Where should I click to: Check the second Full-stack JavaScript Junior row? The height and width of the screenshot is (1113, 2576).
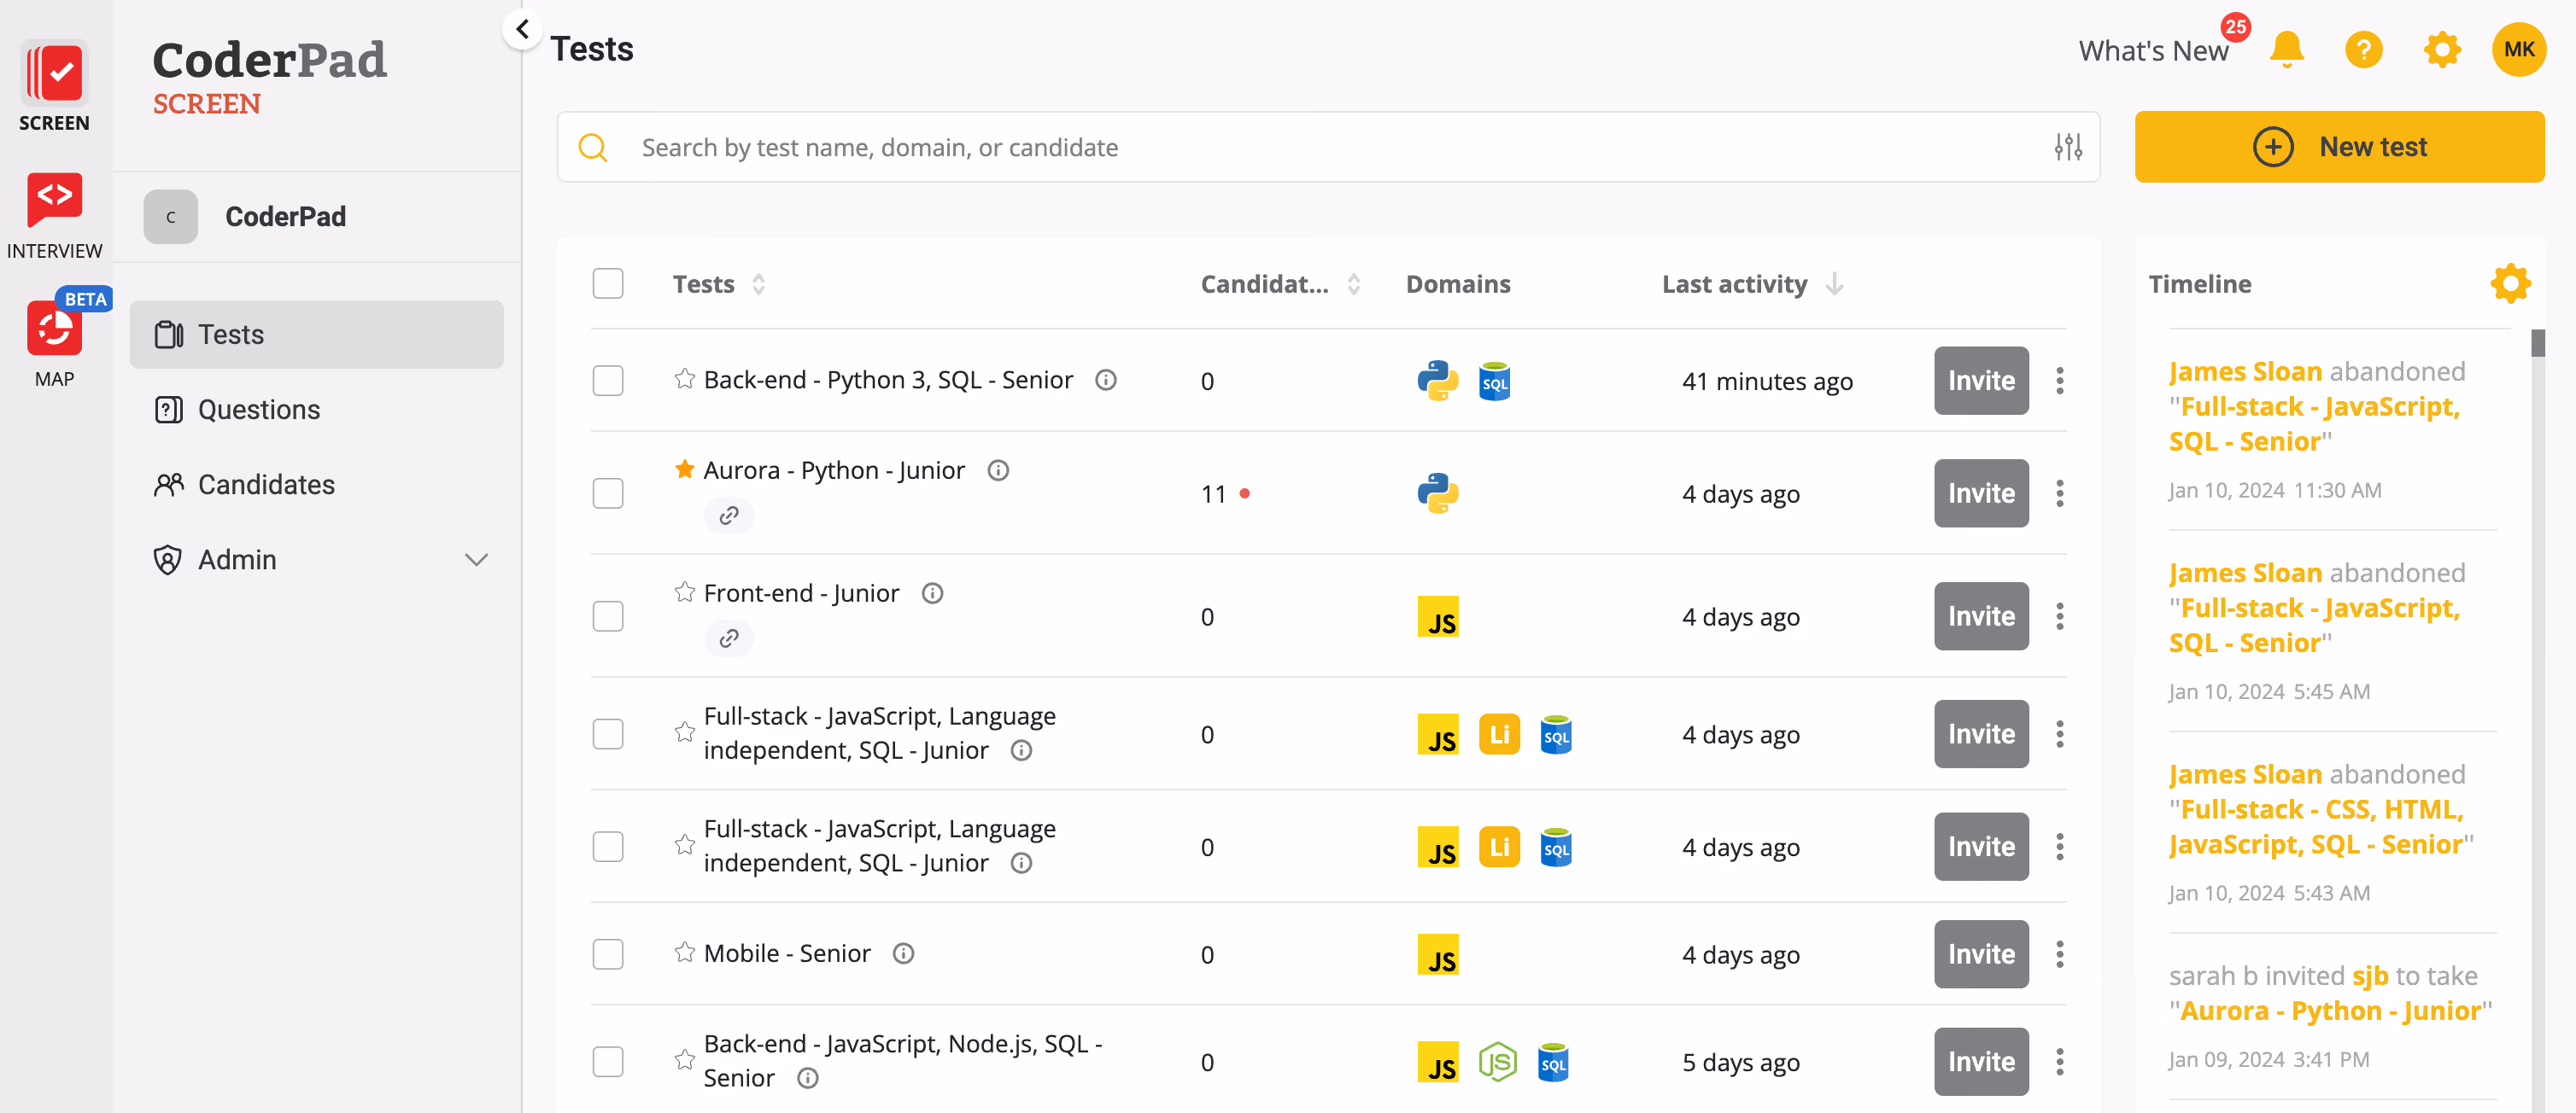(608, 846)
